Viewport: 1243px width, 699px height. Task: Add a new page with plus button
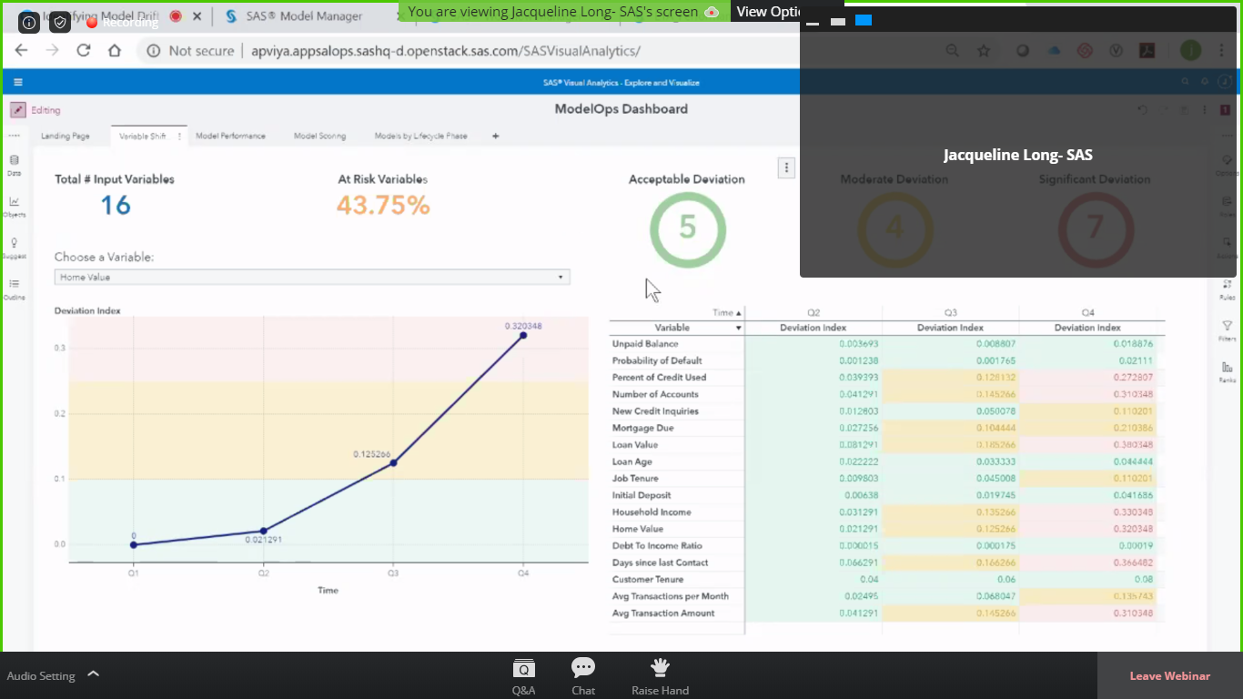(x=495, y=136)
